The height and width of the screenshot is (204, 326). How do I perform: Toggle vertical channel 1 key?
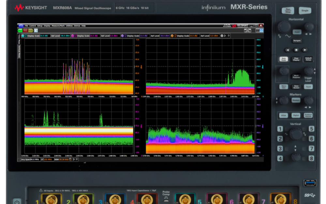point(280,129)
